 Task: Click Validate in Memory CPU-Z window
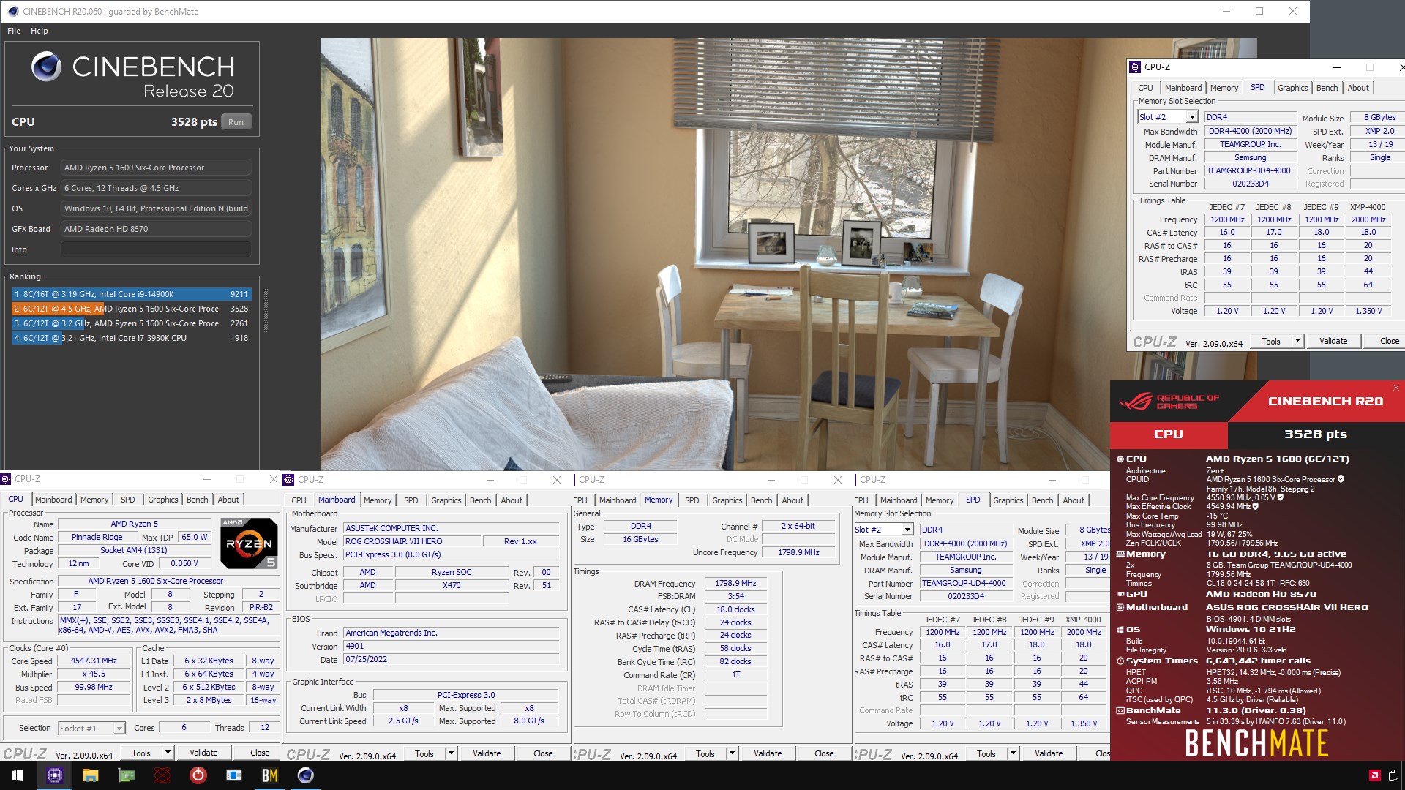768,753
